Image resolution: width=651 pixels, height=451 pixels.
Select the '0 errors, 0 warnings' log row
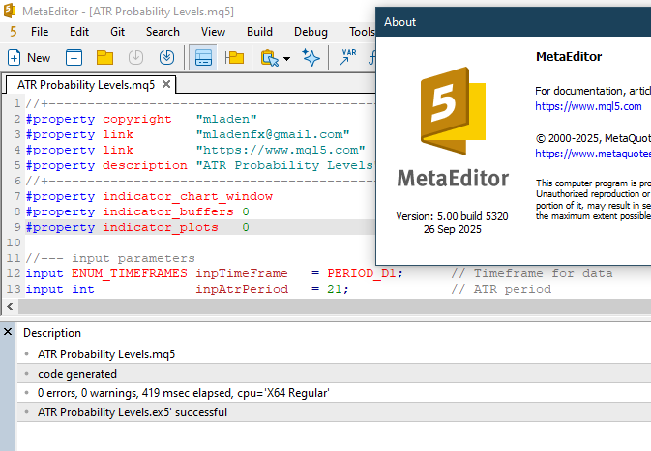184,393
